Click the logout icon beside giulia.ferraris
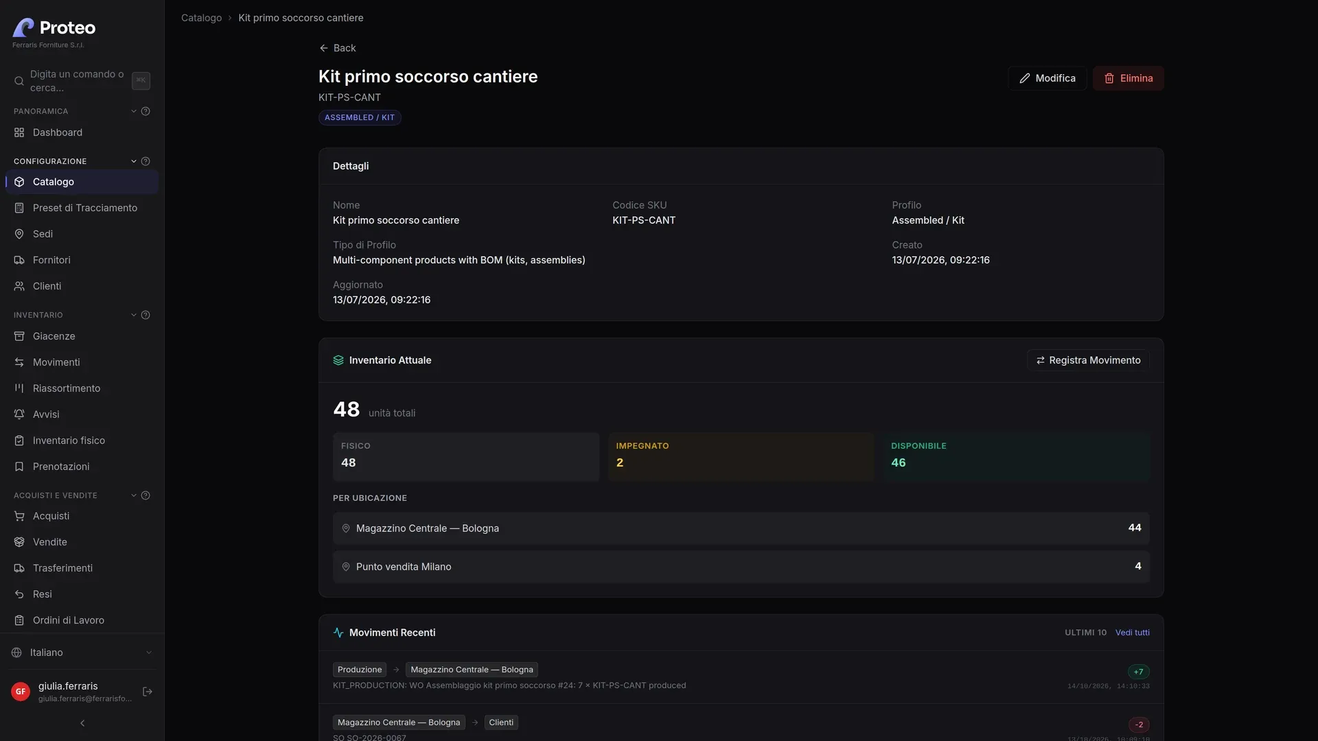Image resolution: width=1318 pixels, height=741 pixels. (x=147, y=692)
